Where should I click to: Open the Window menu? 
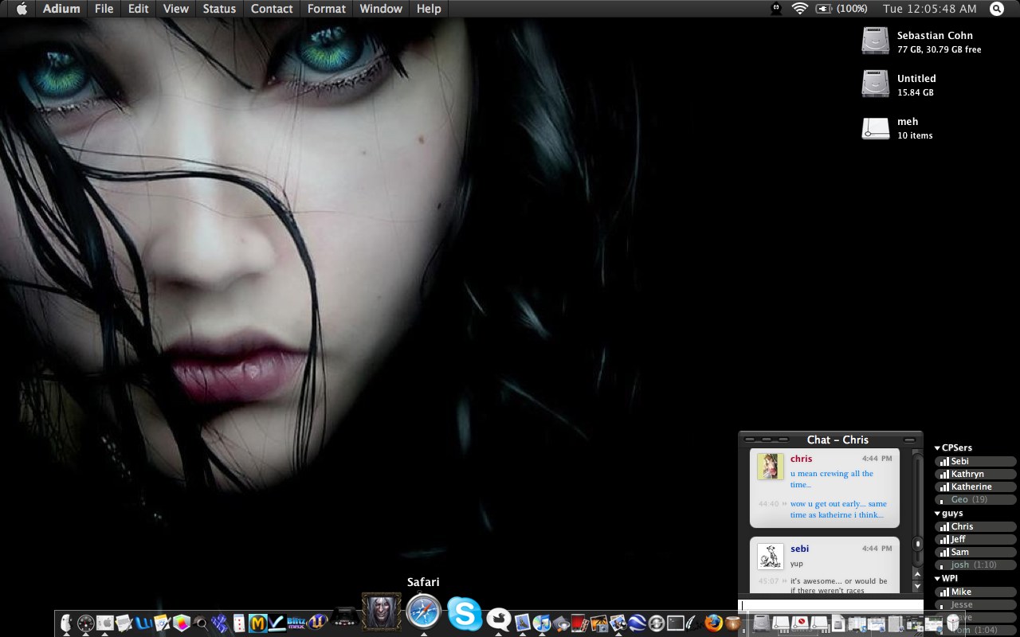[x=381, y=9]
